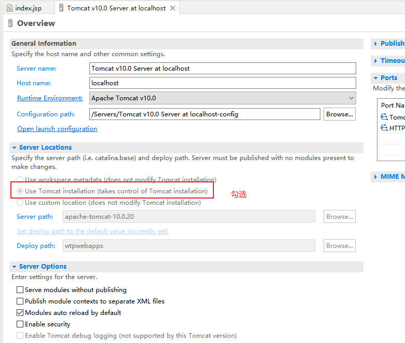Image resolution: width=405 pixels, height=343 pixels.
Task: Click the Host name label
Action: click(x=34, y=83)
